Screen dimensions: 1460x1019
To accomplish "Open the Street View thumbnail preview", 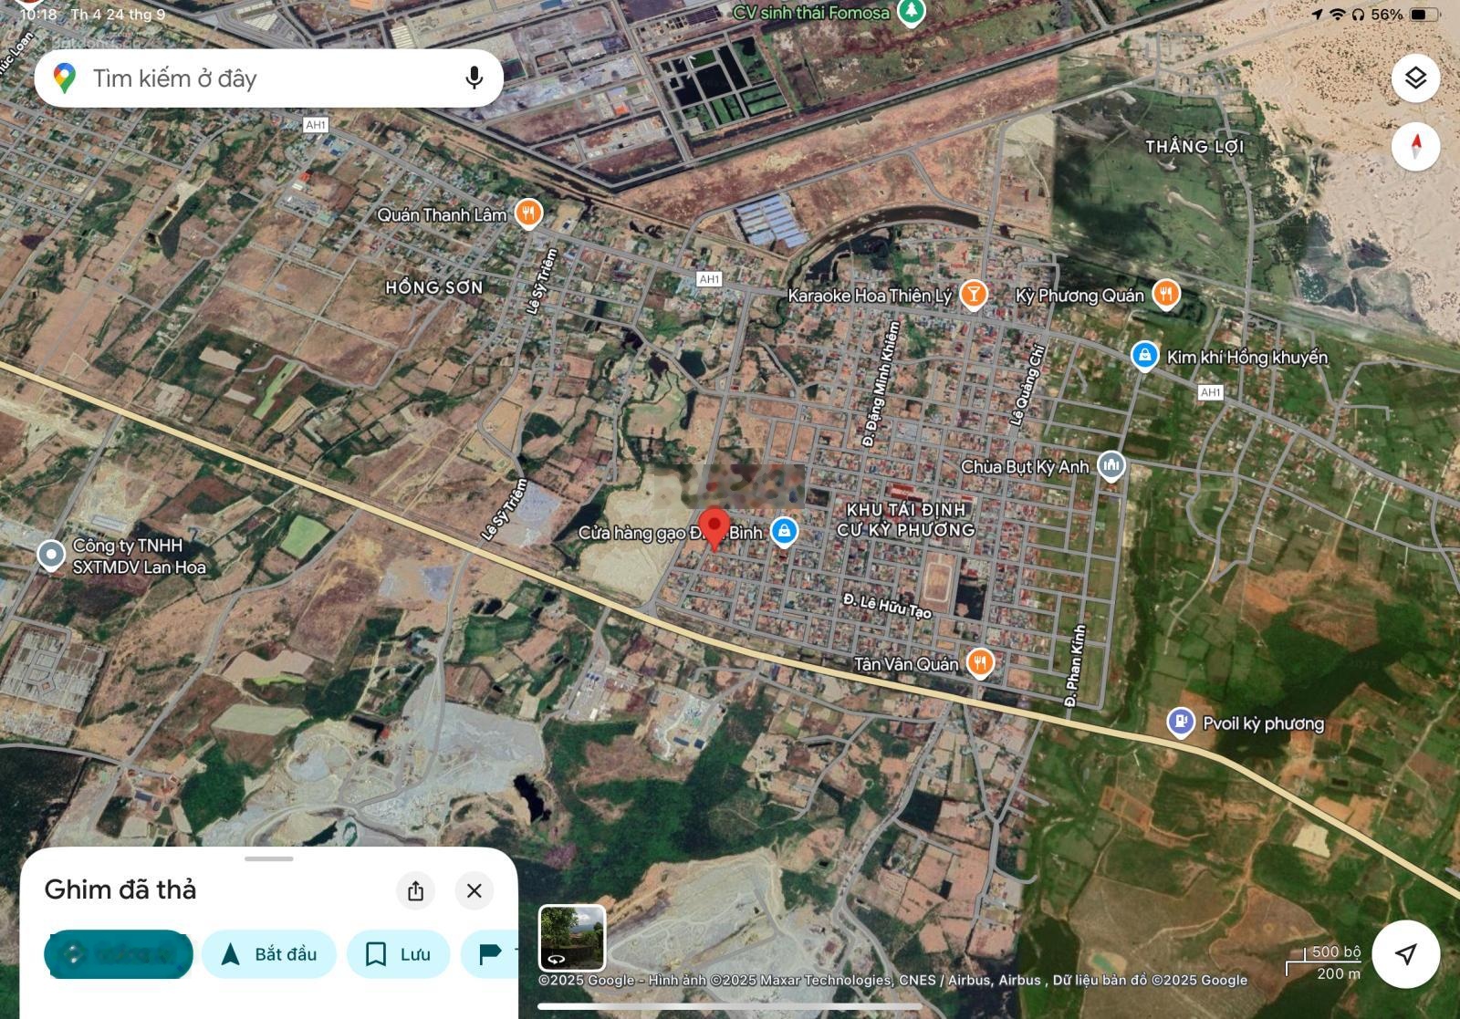I will pos(572,938).
